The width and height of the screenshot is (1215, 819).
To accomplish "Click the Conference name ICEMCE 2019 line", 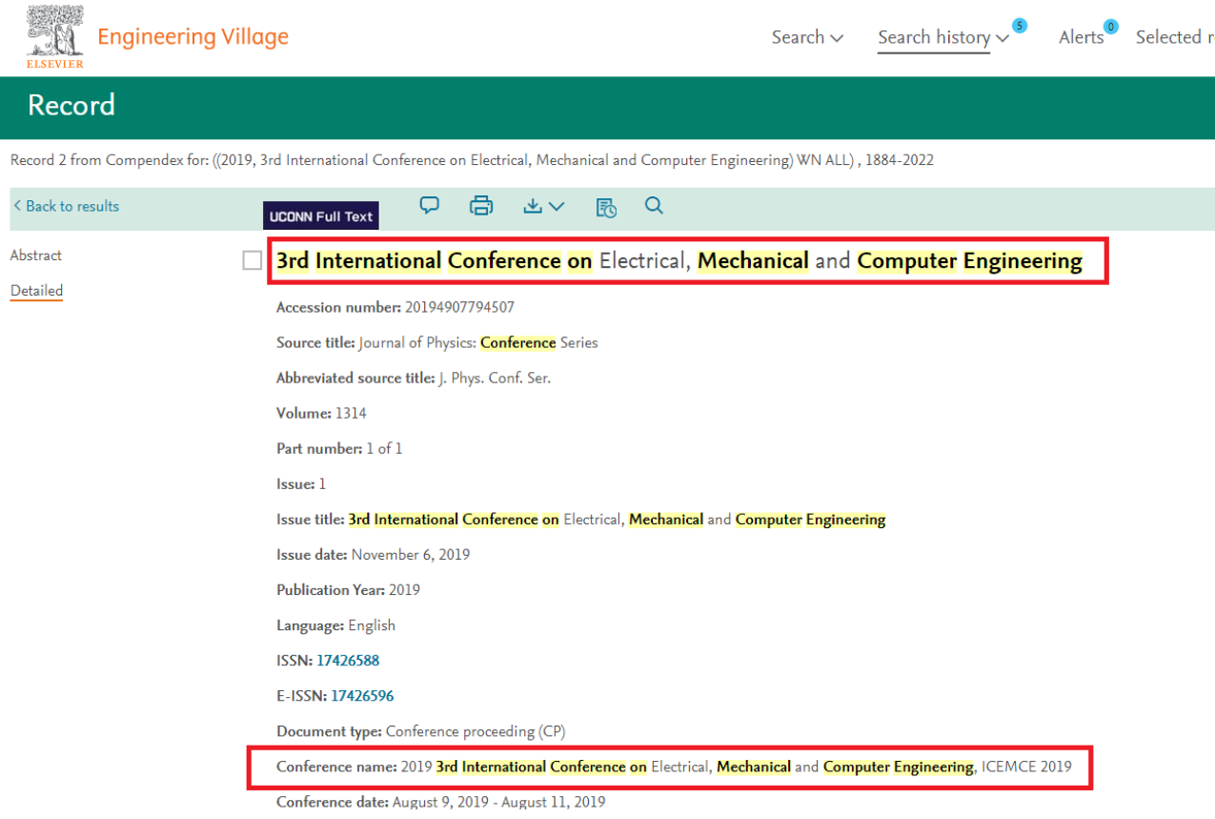I will (x=674, y=767).
